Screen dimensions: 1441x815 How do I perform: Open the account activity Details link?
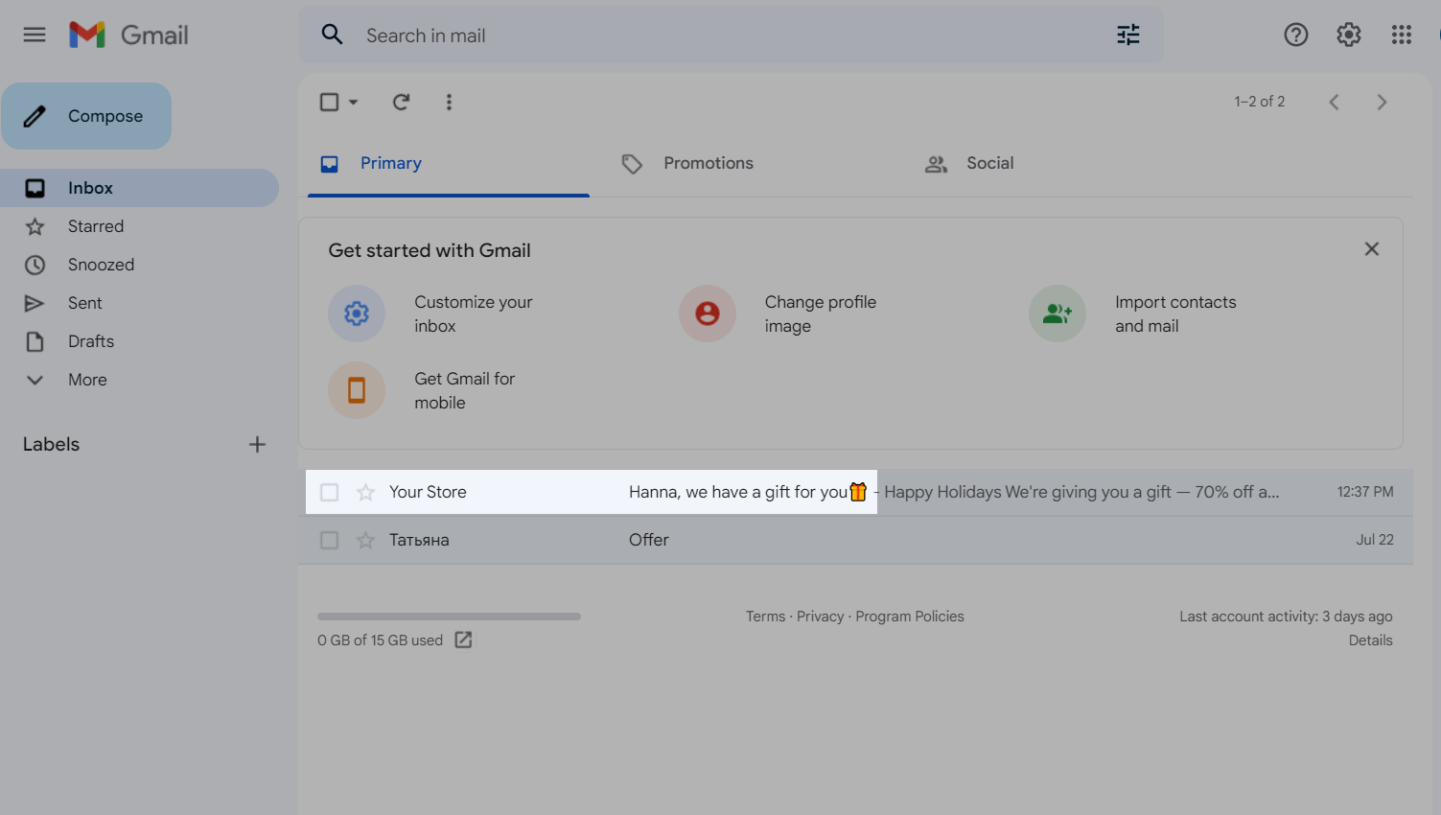pos(1370,640)
